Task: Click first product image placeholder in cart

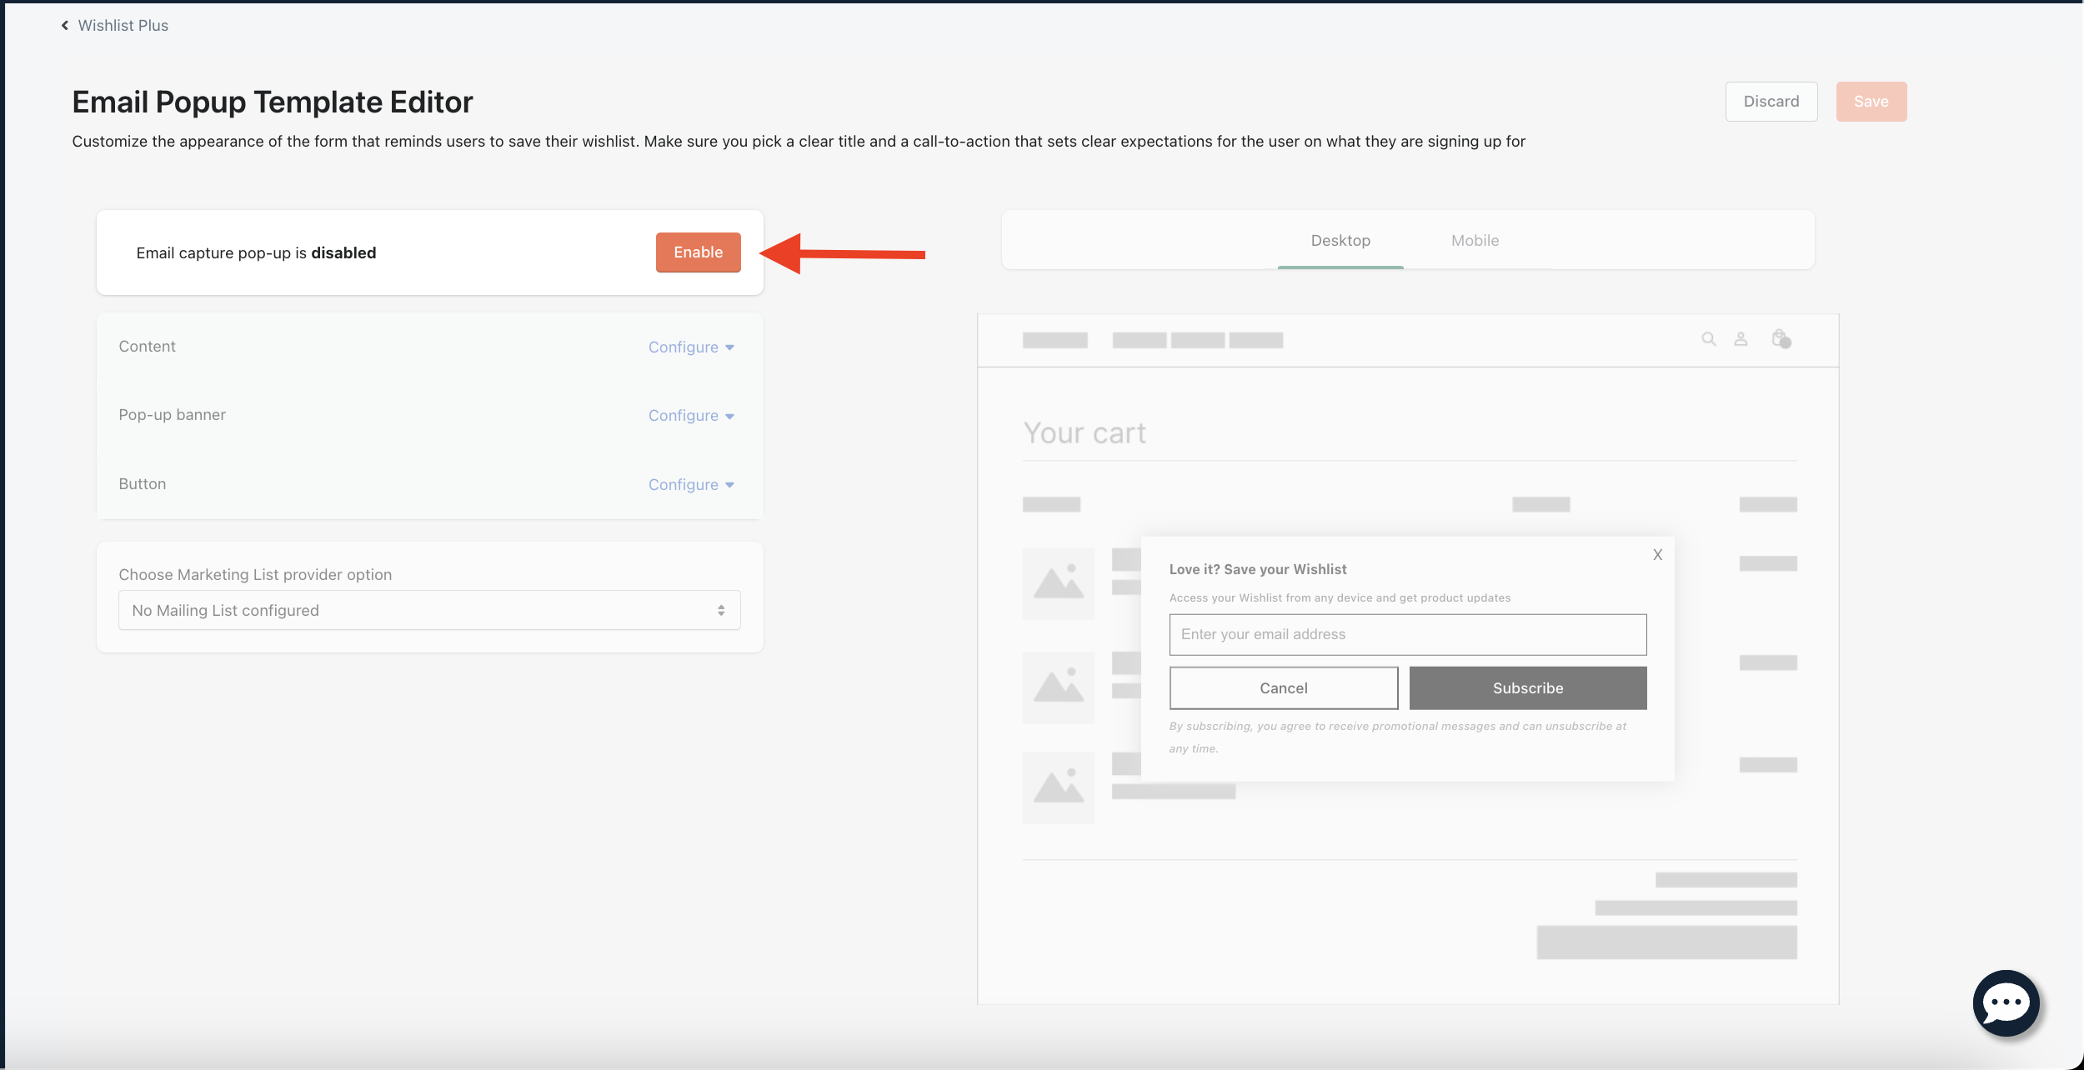Action: click(1058, 583)
